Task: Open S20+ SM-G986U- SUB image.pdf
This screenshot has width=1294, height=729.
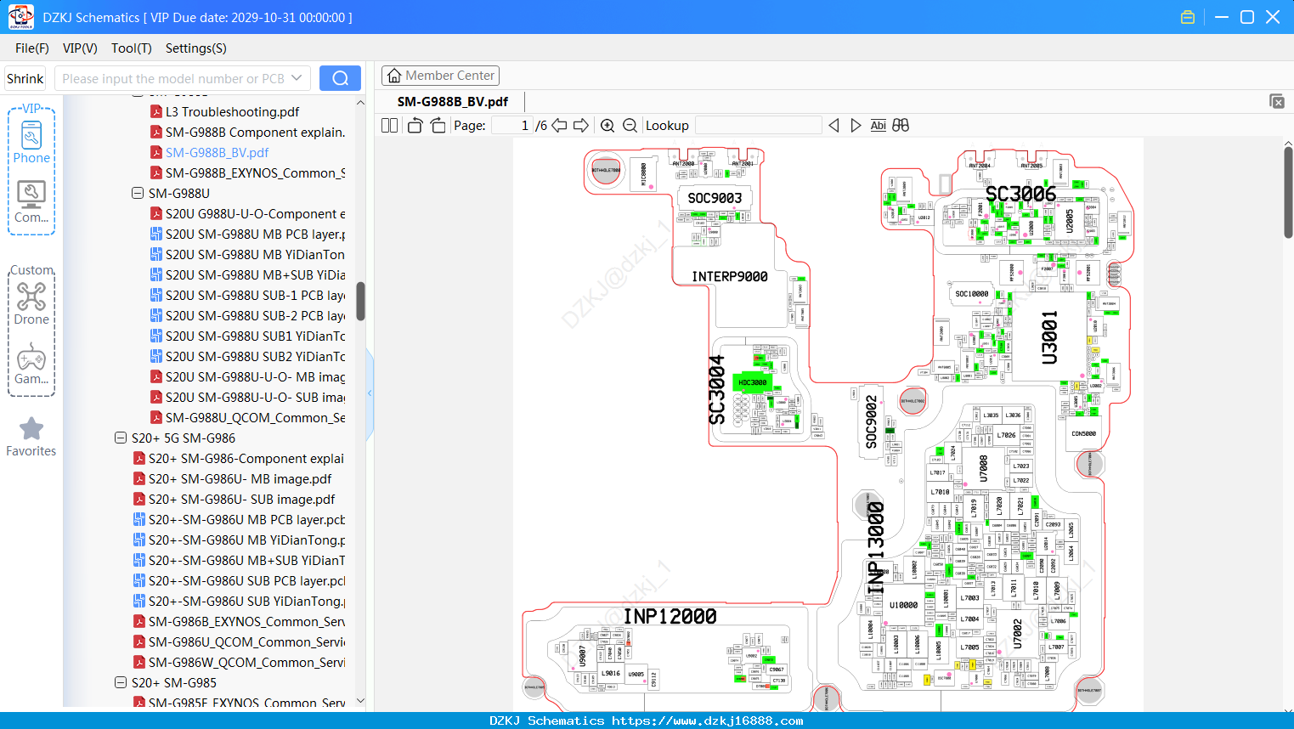Action: pos(241,499)
